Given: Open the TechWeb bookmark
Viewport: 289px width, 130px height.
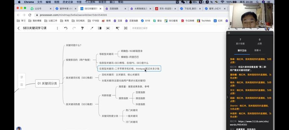Looking at the screenshot, I should point(204,21).
